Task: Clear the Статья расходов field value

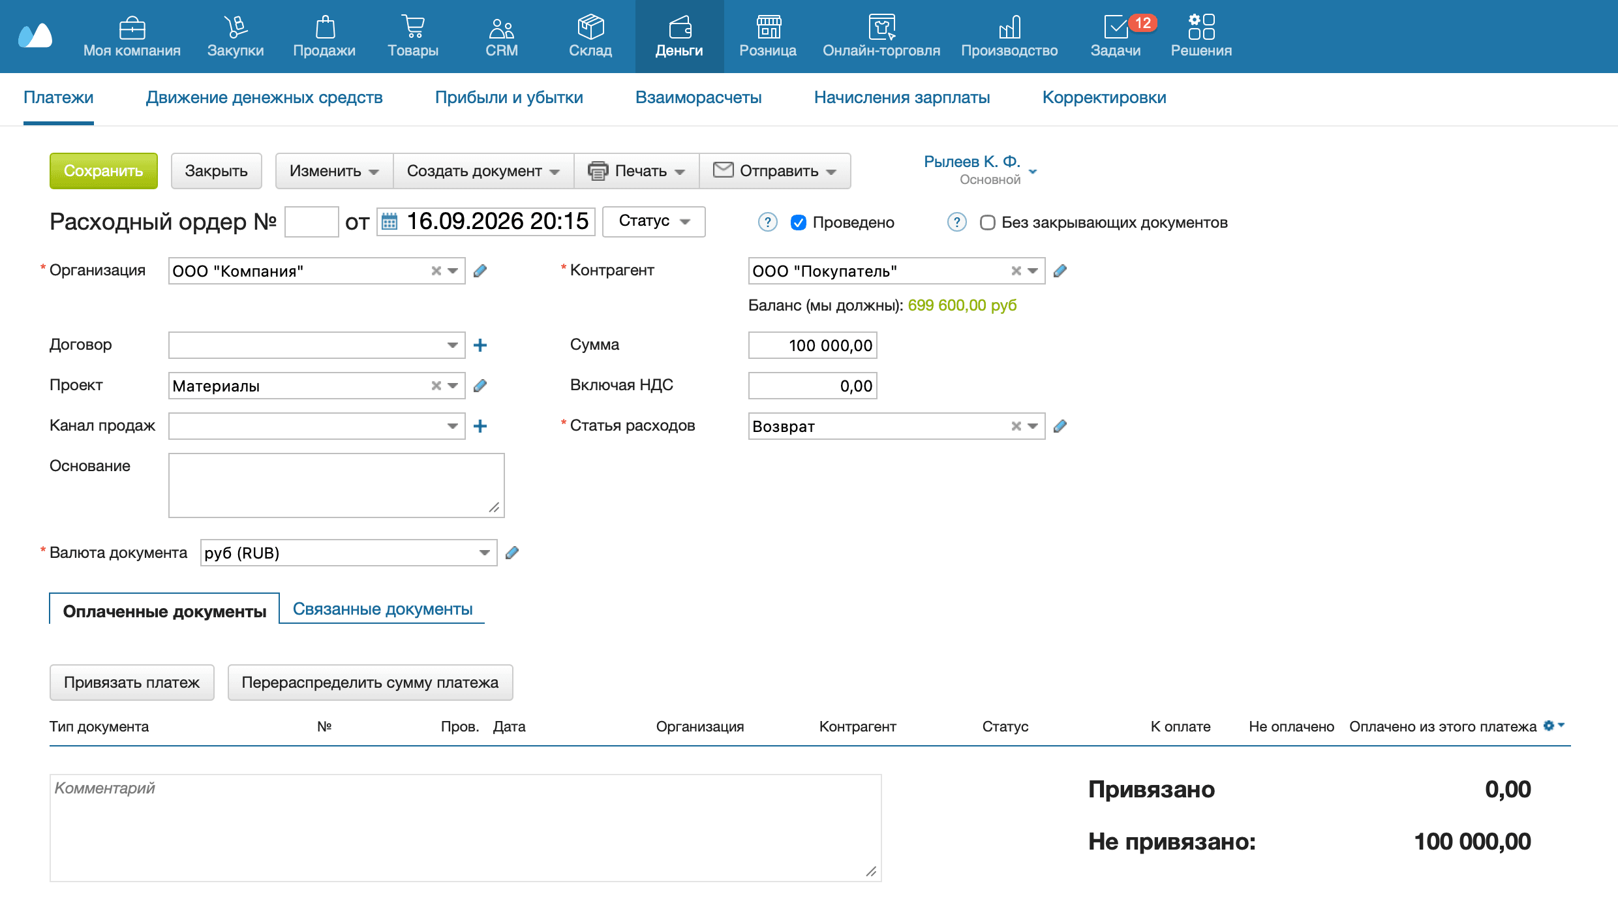Action: pos(1016,426)
